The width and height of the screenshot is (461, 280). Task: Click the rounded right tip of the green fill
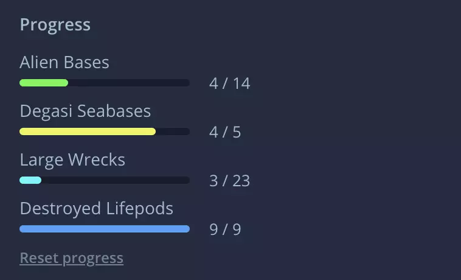tap(66, 83)
